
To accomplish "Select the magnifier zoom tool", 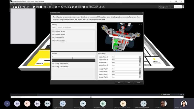I will tap(65, 7).
